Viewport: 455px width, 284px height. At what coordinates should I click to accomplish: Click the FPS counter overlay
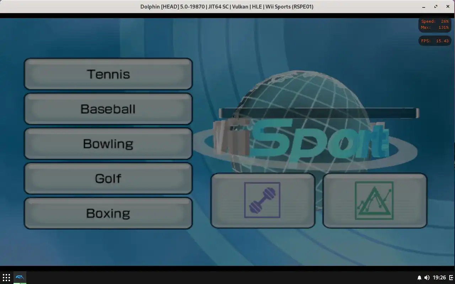pos(435,41)
